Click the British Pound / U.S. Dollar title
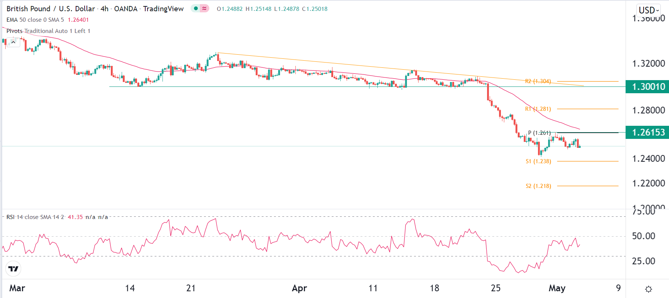 51,9
